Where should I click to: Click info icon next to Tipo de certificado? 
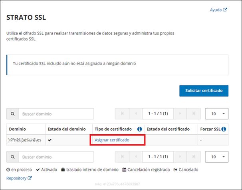click(x=139, y=129)
